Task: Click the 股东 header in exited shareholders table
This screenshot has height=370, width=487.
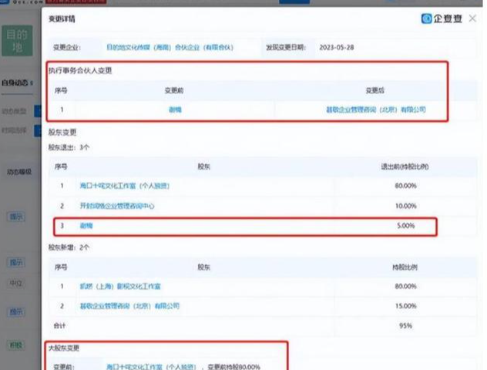Action: click(x=204, y=166)
